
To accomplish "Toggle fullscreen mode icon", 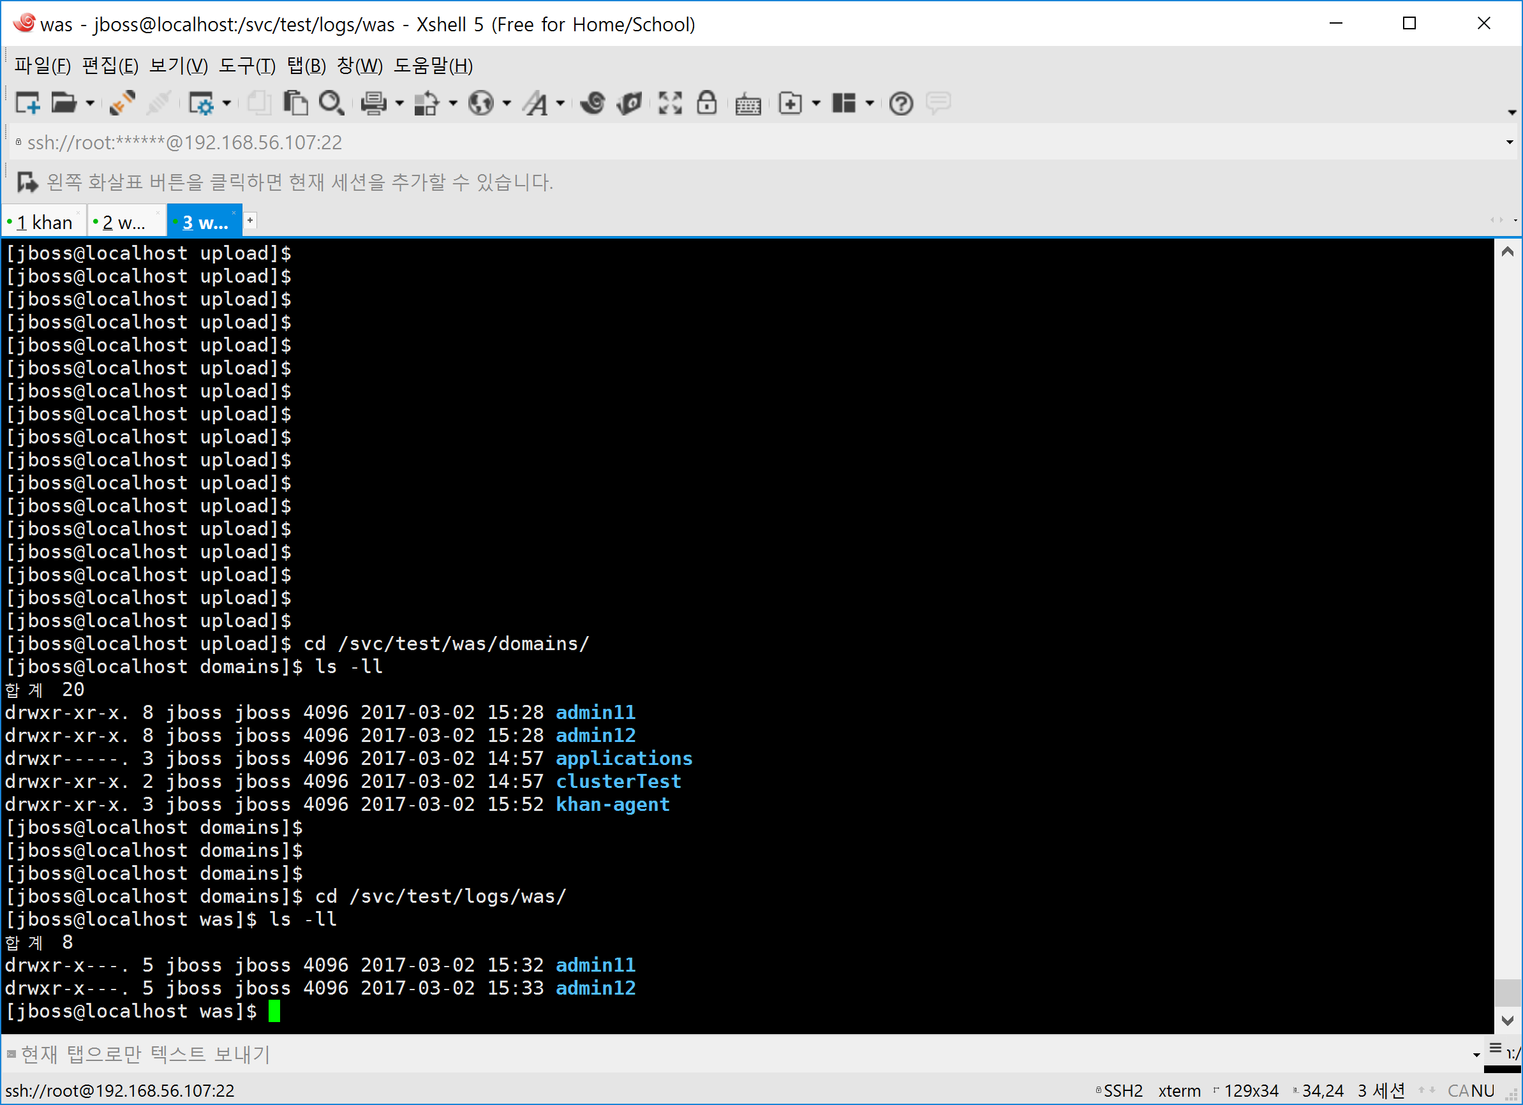I will click(669, 103).
